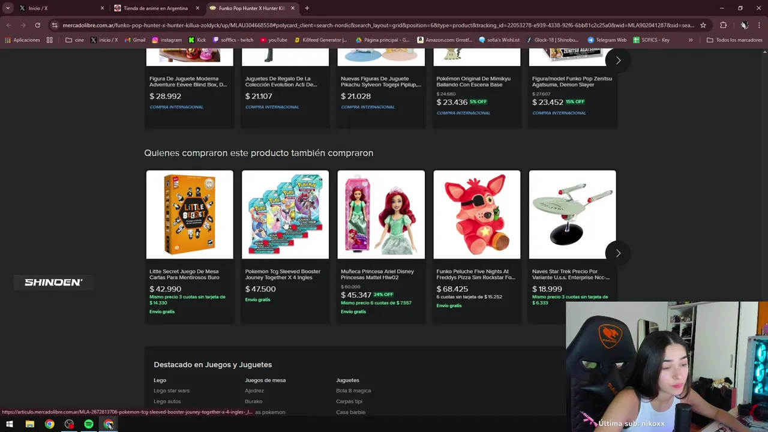768x432 pixels.
Task: Open the Telegram Web bookmark
Action: (607, 40)
